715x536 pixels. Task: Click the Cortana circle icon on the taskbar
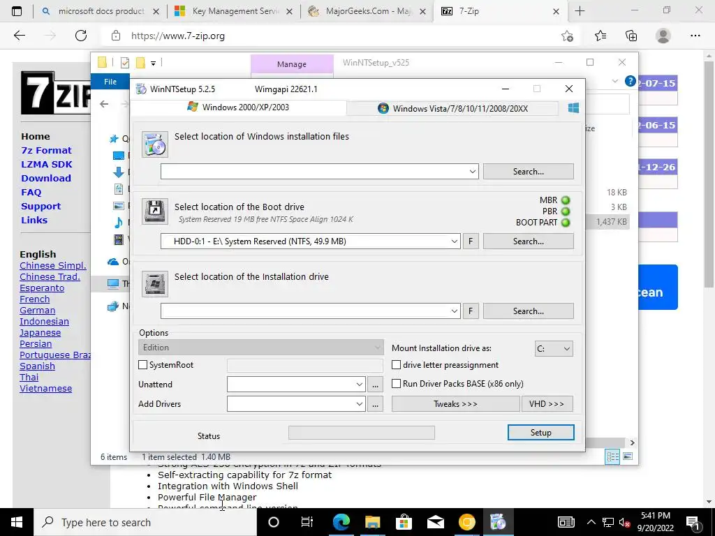pos(274,522)
